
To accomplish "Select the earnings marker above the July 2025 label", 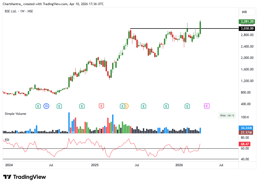I will 143,106.
